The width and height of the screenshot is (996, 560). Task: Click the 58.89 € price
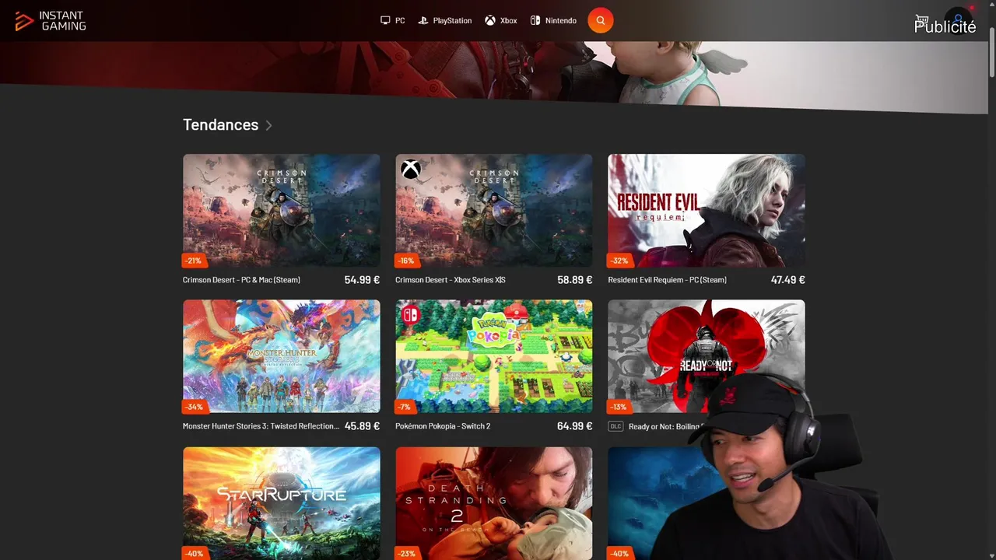pos(575,280)
